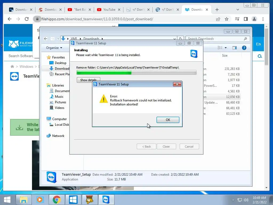Open Chrome three-dot menu

coord(263,19)
